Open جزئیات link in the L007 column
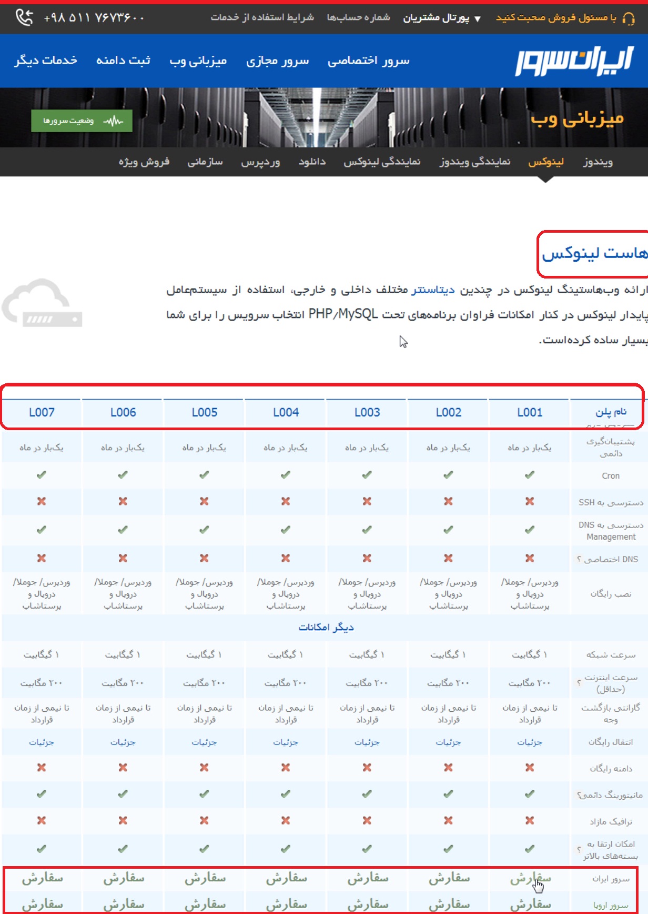Viewport: 648px width, 914px height. click(42, 742)
